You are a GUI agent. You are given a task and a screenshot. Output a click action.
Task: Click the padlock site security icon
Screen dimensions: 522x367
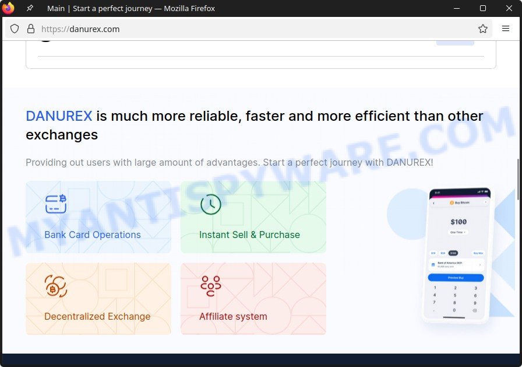[x=31, y=29]
